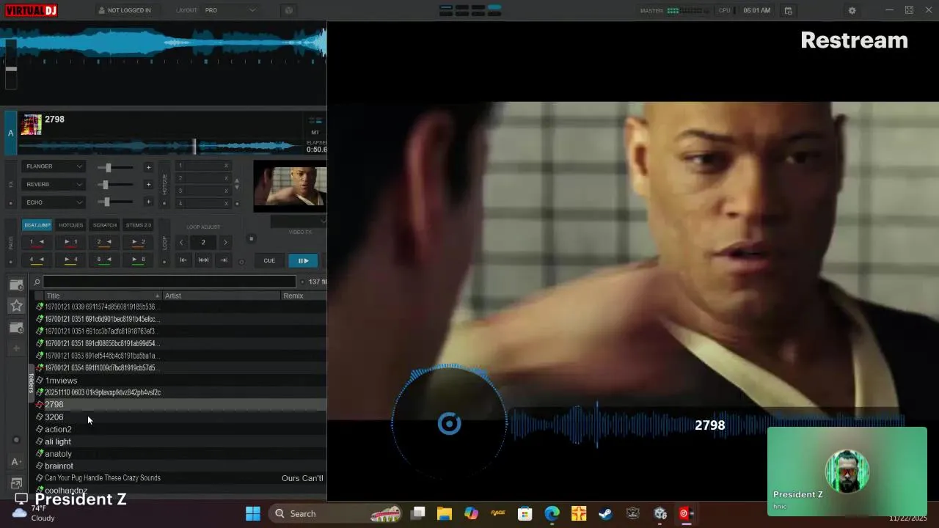Click the plus button next to Flanger
Screen dimensions: 939x528
[x=148, y=167]
